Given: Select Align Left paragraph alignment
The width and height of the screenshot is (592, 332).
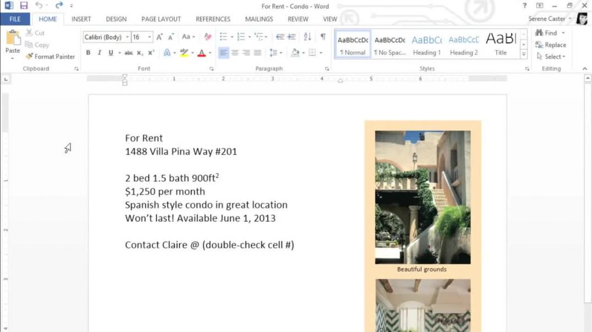Looking at the screenshot, I should point(223,53).
